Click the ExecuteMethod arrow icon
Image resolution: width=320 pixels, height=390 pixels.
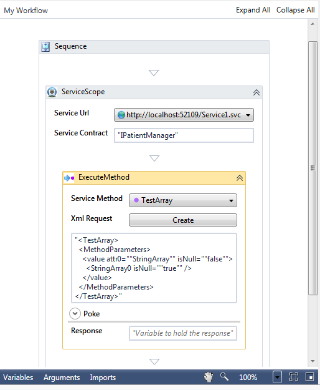(x=69, y=178)
